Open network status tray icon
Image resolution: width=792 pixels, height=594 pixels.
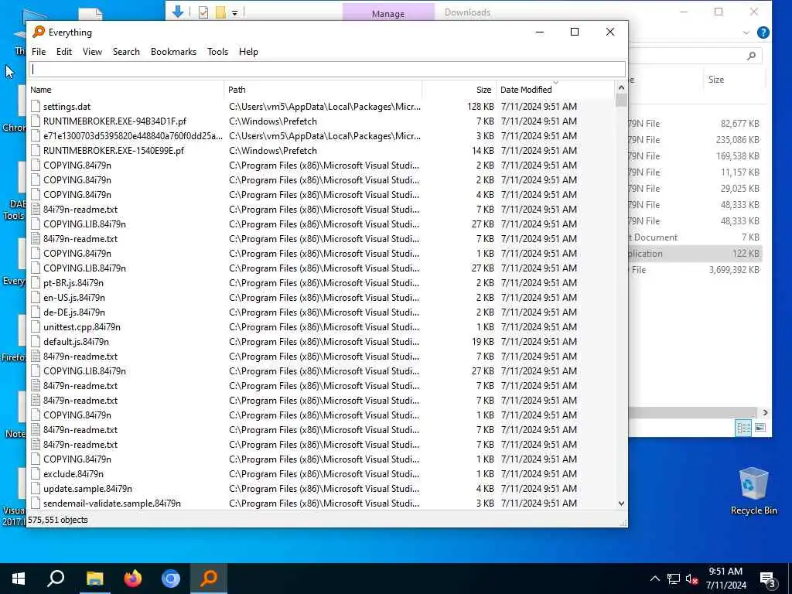click(674, 579)
